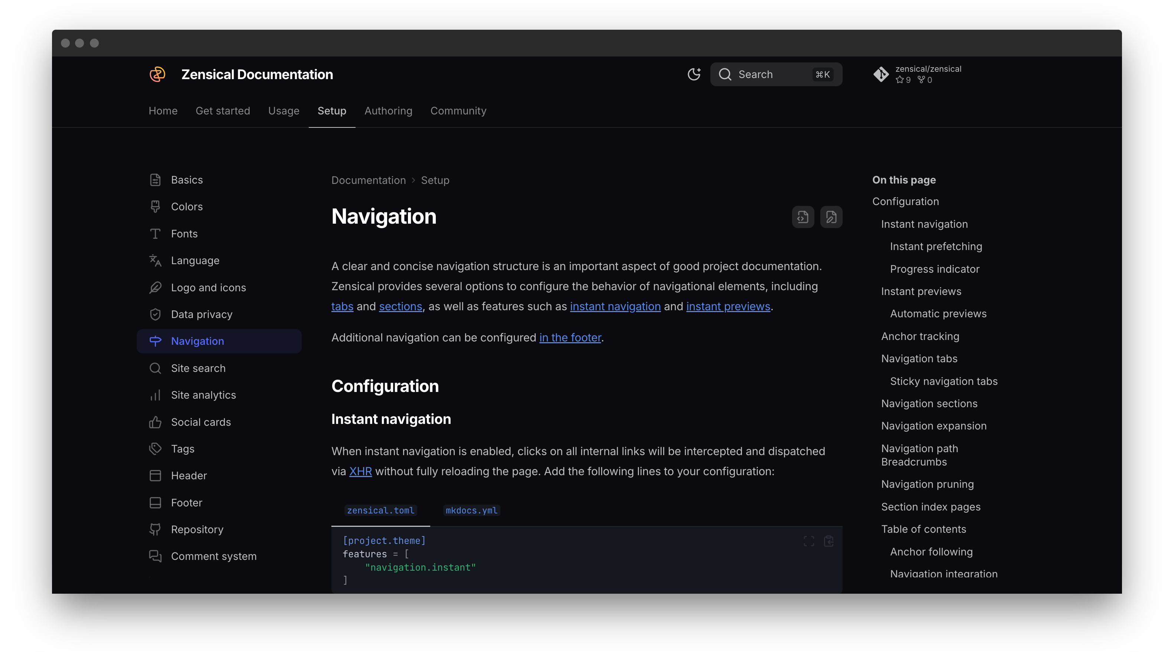Click the edit this page icon

(831, 217)
